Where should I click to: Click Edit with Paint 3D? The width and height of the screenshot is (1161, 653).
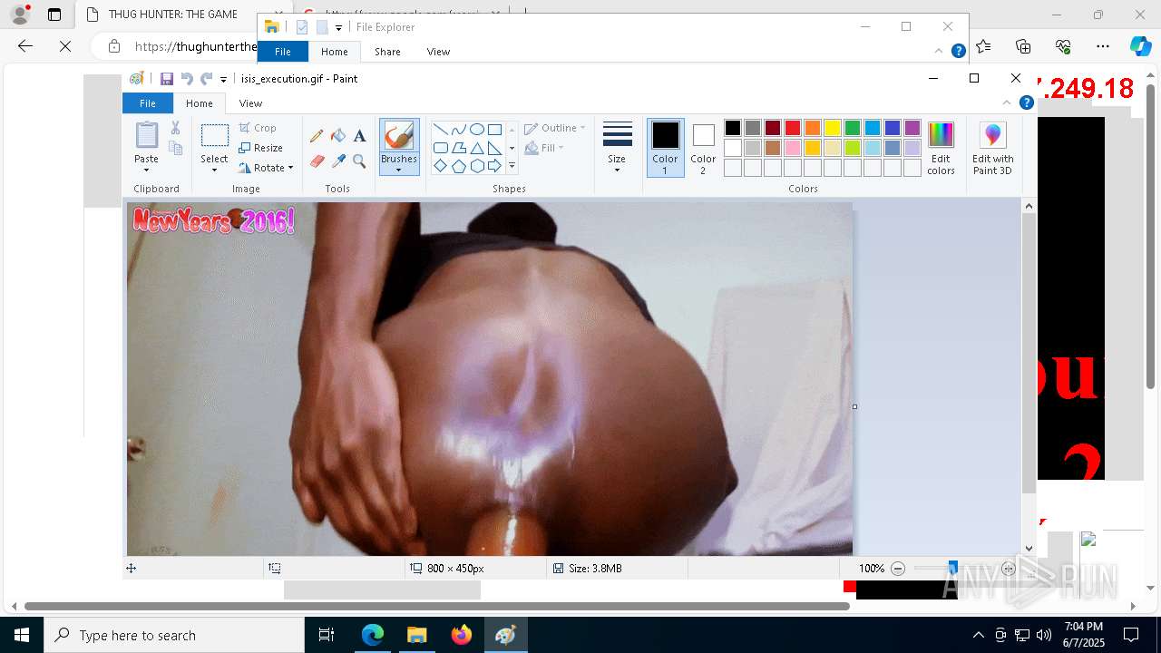992,147
